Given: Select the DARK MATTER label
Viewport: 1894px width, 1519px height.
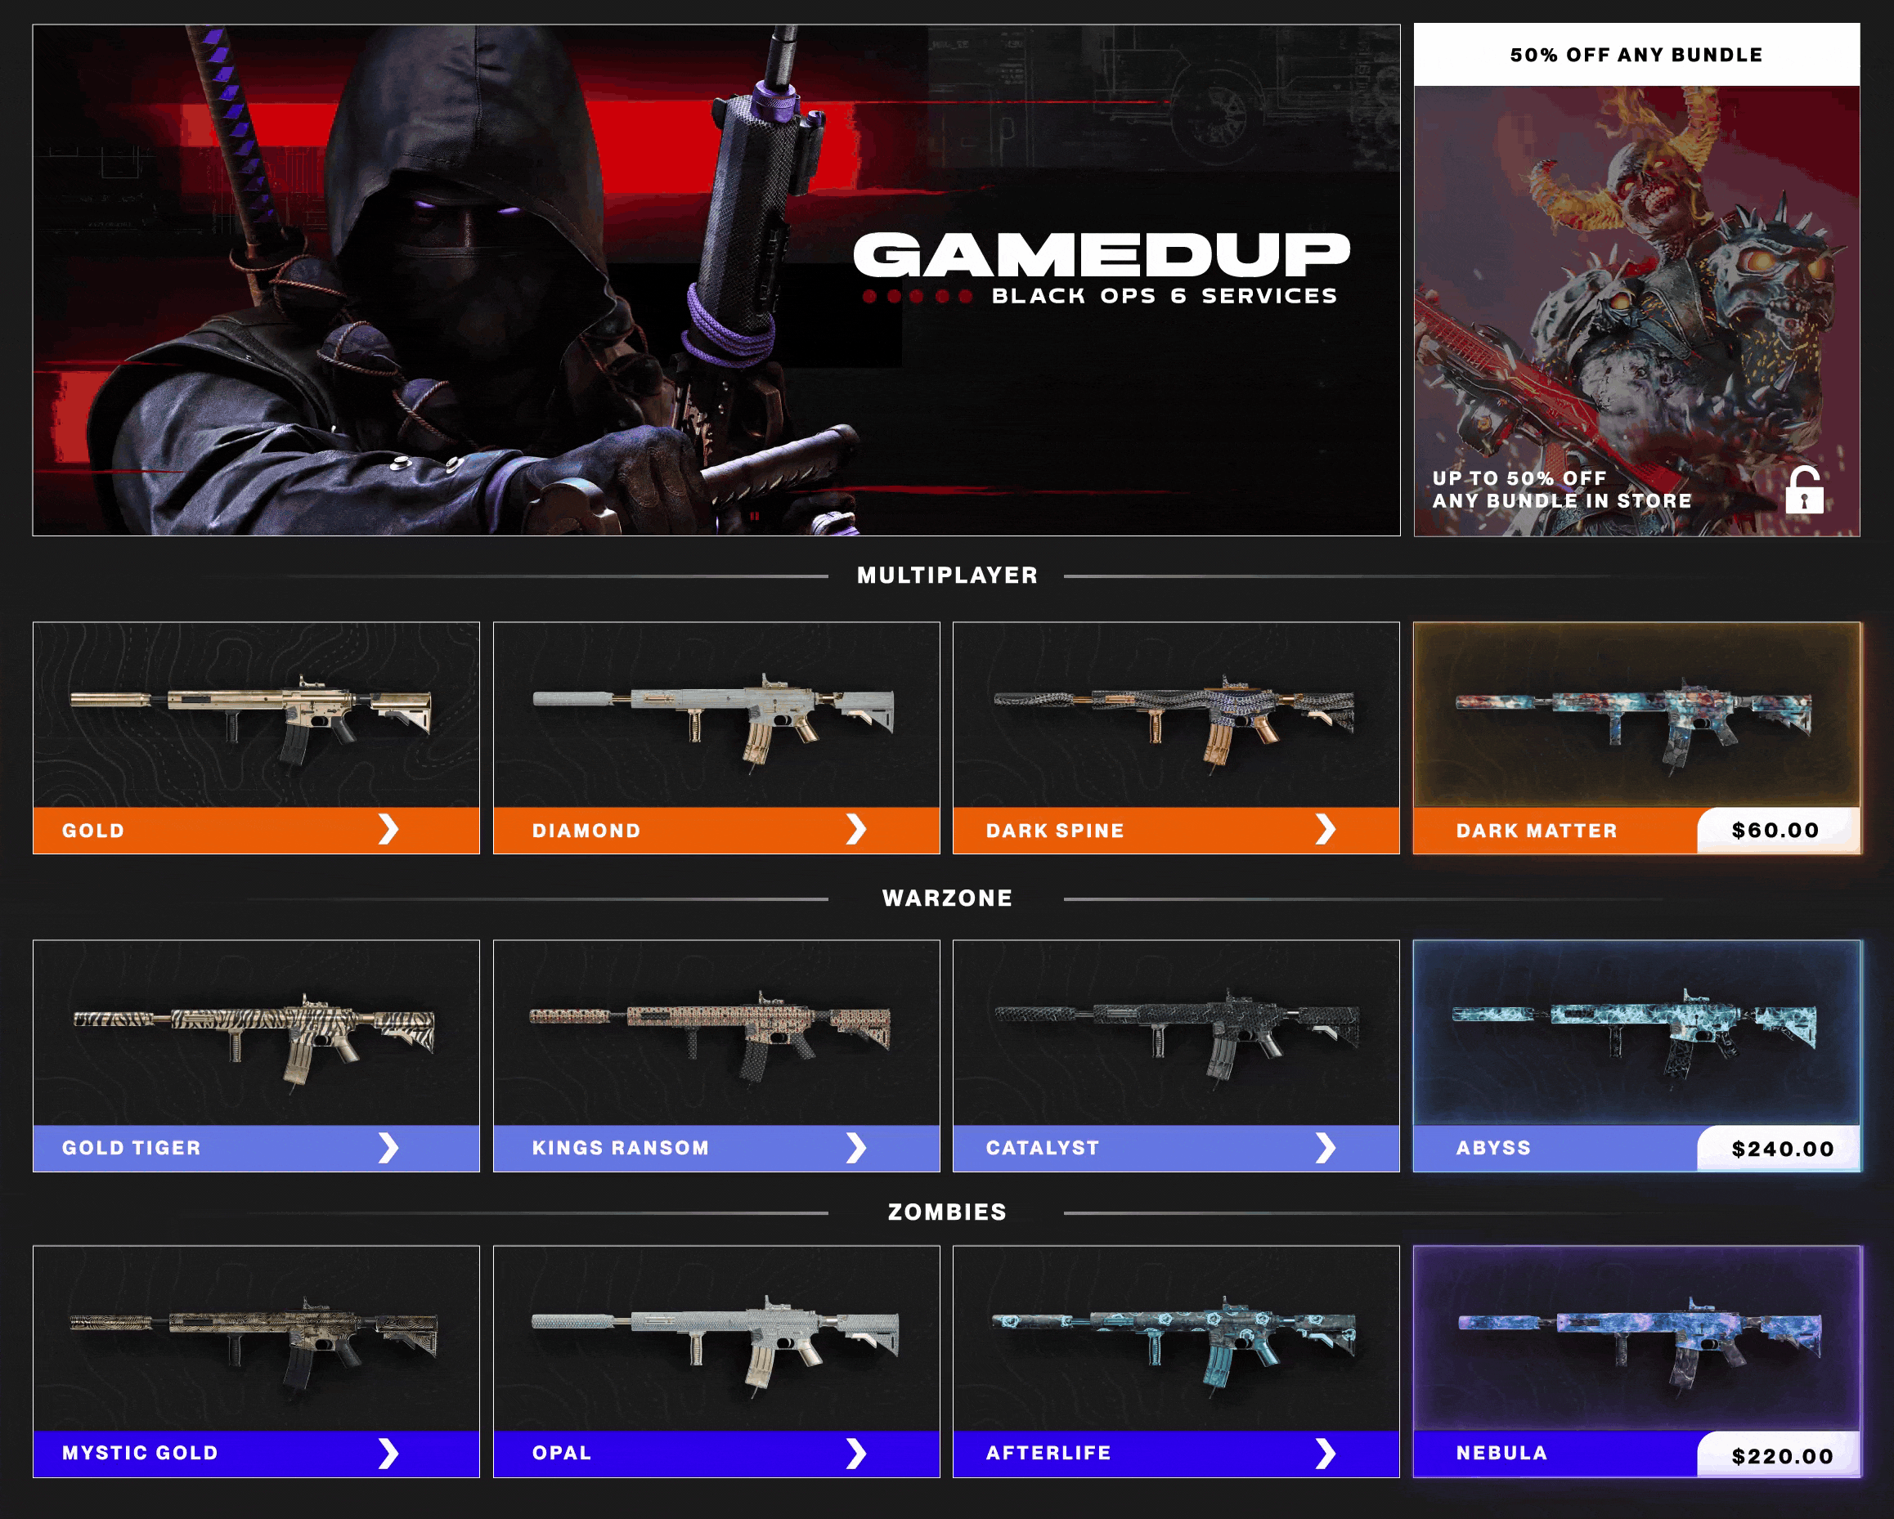Looking at the screenshot, I should click(x=1537, y=831).
